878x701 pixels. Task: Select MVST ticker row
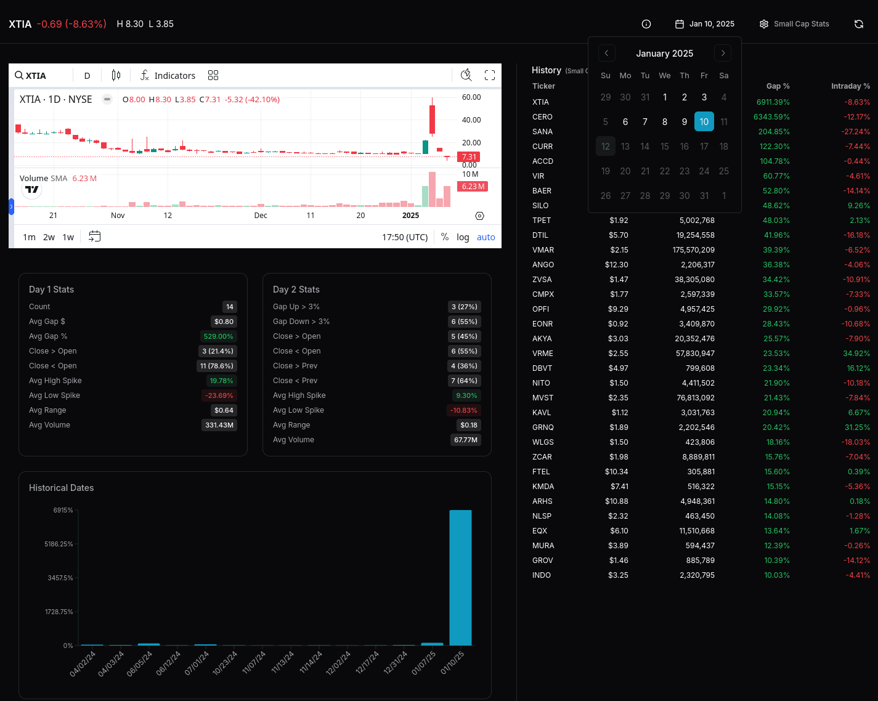click(x=701, y=398)
